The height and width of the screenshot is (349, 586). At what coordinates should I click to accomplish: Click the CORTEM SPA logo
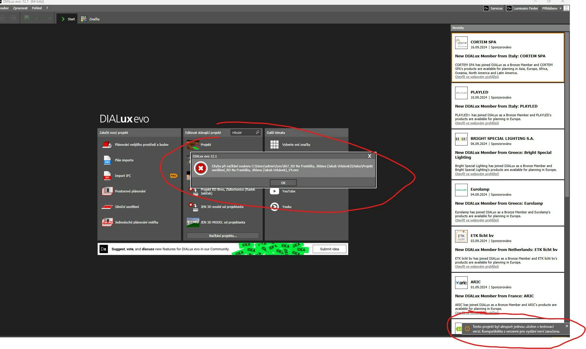point(461,43)
